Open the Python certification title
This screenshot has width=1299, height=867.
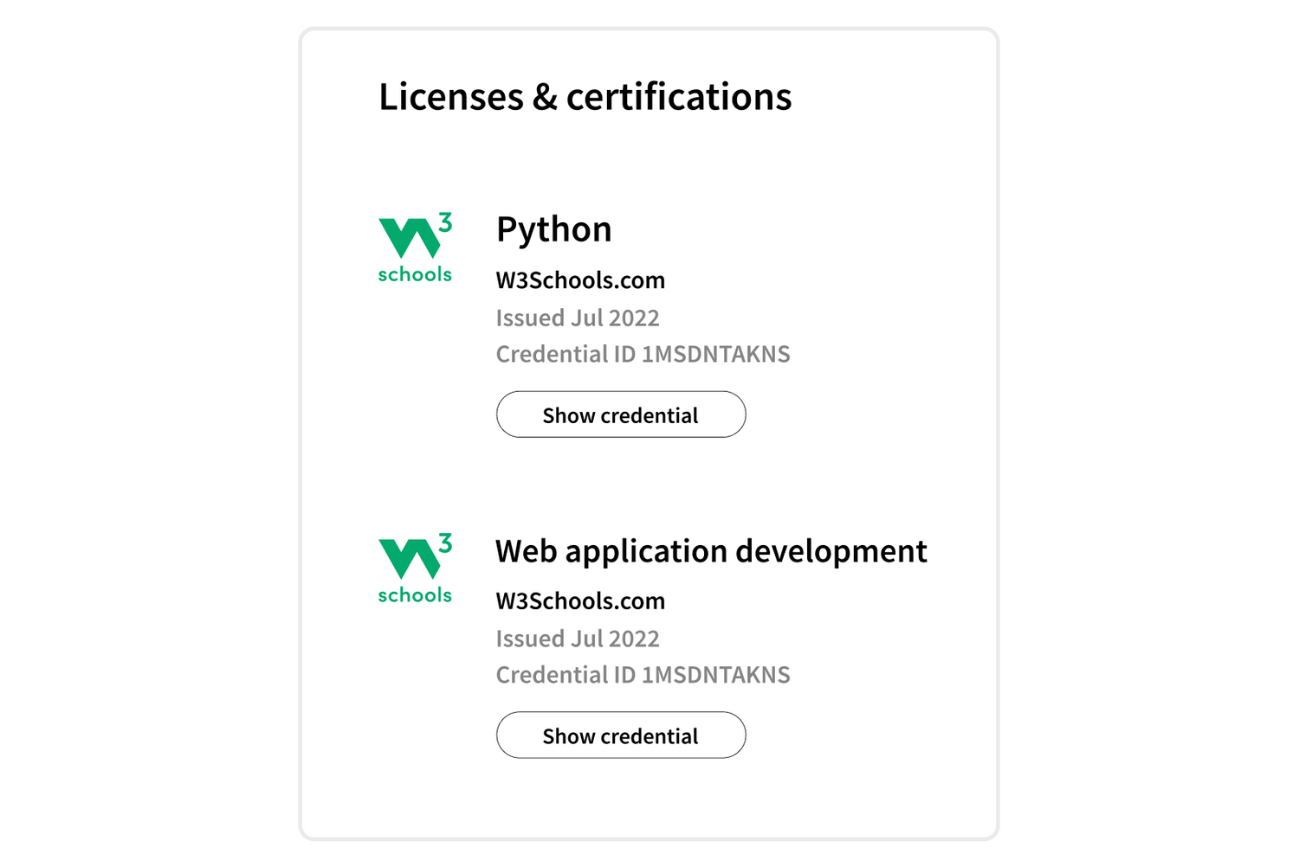coord(553,229)
